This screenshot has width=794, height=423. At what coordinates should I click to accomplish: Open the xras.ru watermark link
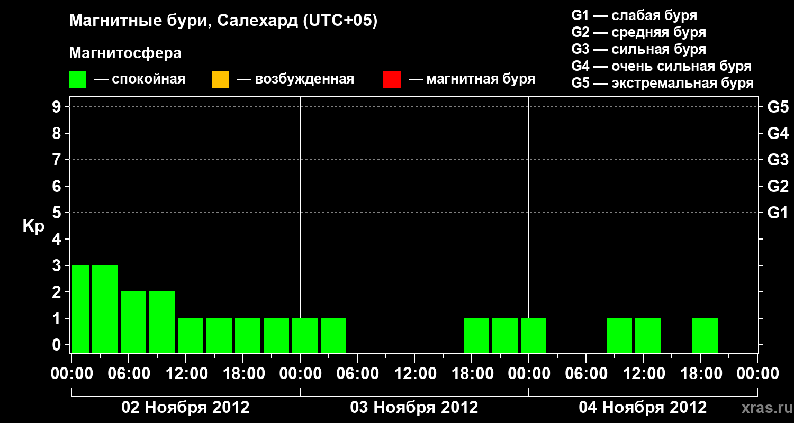click(764, 408)
